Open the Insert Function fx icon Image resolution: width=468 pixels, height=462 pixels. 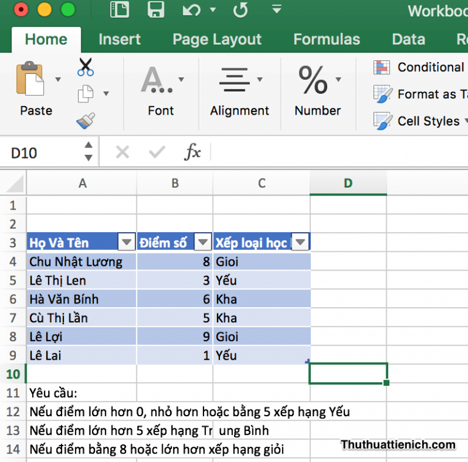[193, 152]
